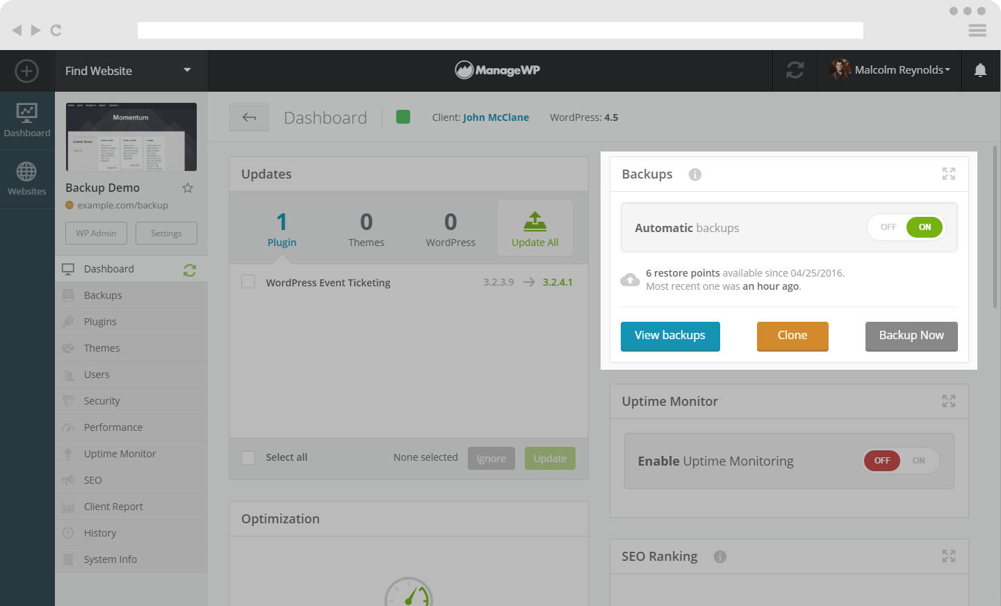The image size is (1001, 606).
Task: Star the Backup Demo site as favorite
Action: 188,188
